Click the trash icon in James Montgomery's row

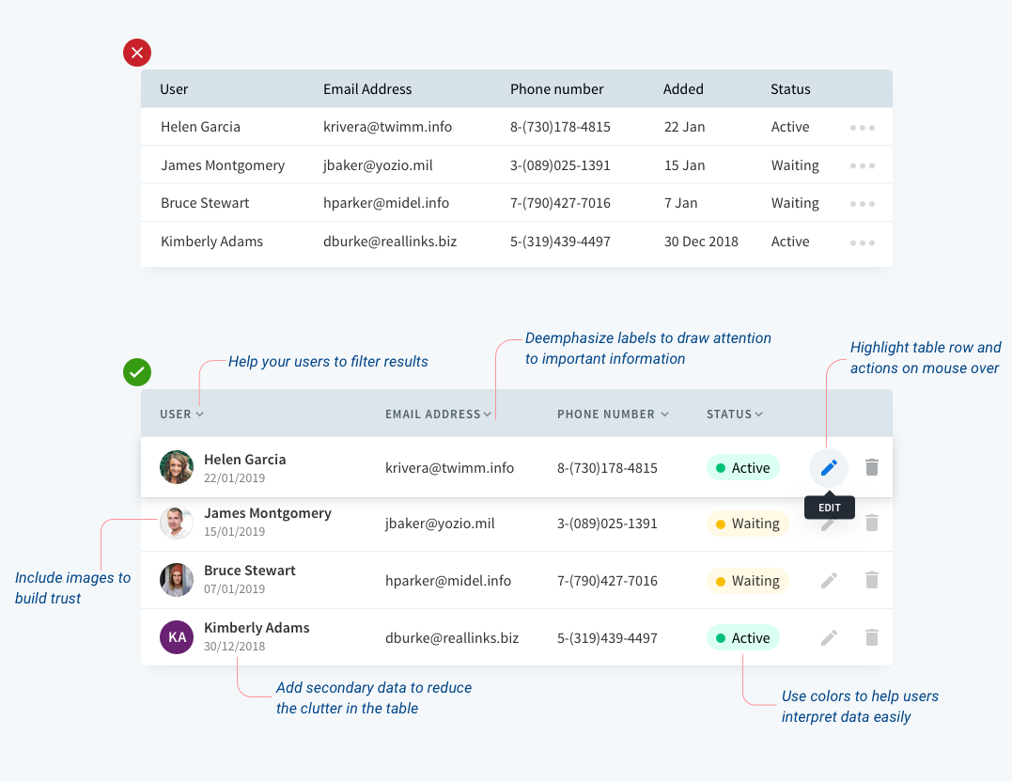point(871,523)
